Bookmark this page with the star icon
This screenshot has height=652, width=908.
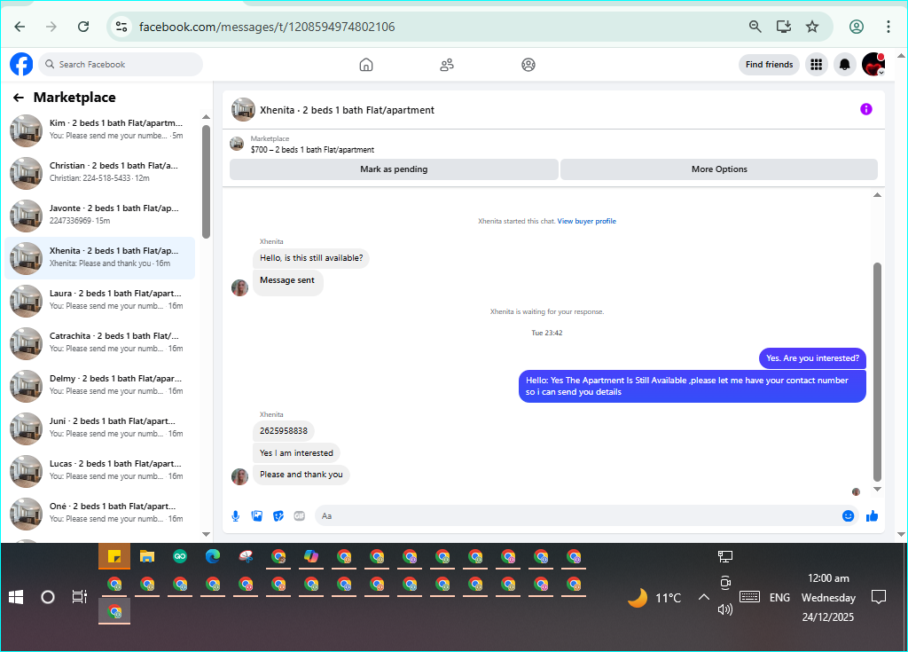[x=812, y=27]
